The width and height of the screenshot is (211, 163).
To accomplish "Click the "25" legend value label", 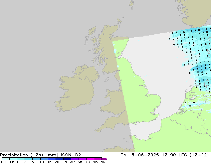I will [65, 162].
